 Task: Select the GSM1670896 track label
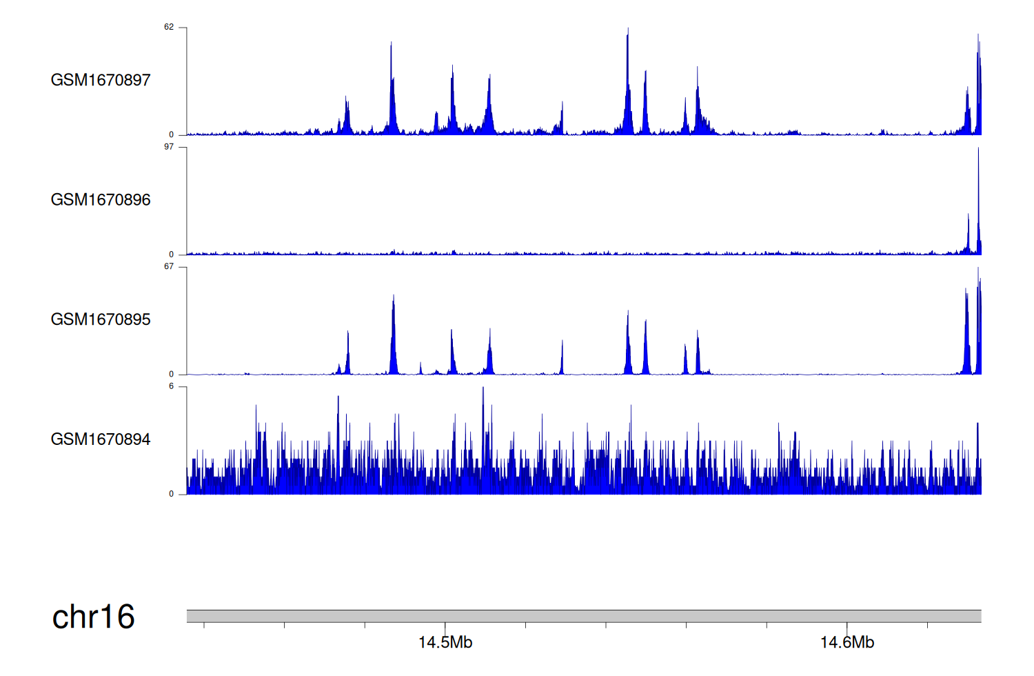click(x=101, y=200)
